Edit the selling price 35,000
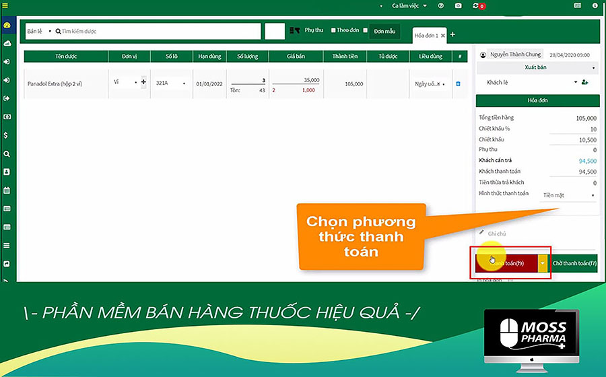 point(296,80)
